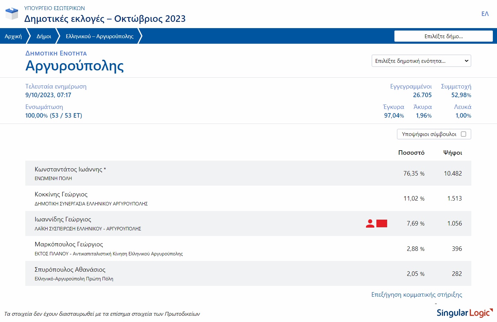
Task: Select candidate Κωνσταντάτος Ιωάννης row
Action: (x=248, y=173)
